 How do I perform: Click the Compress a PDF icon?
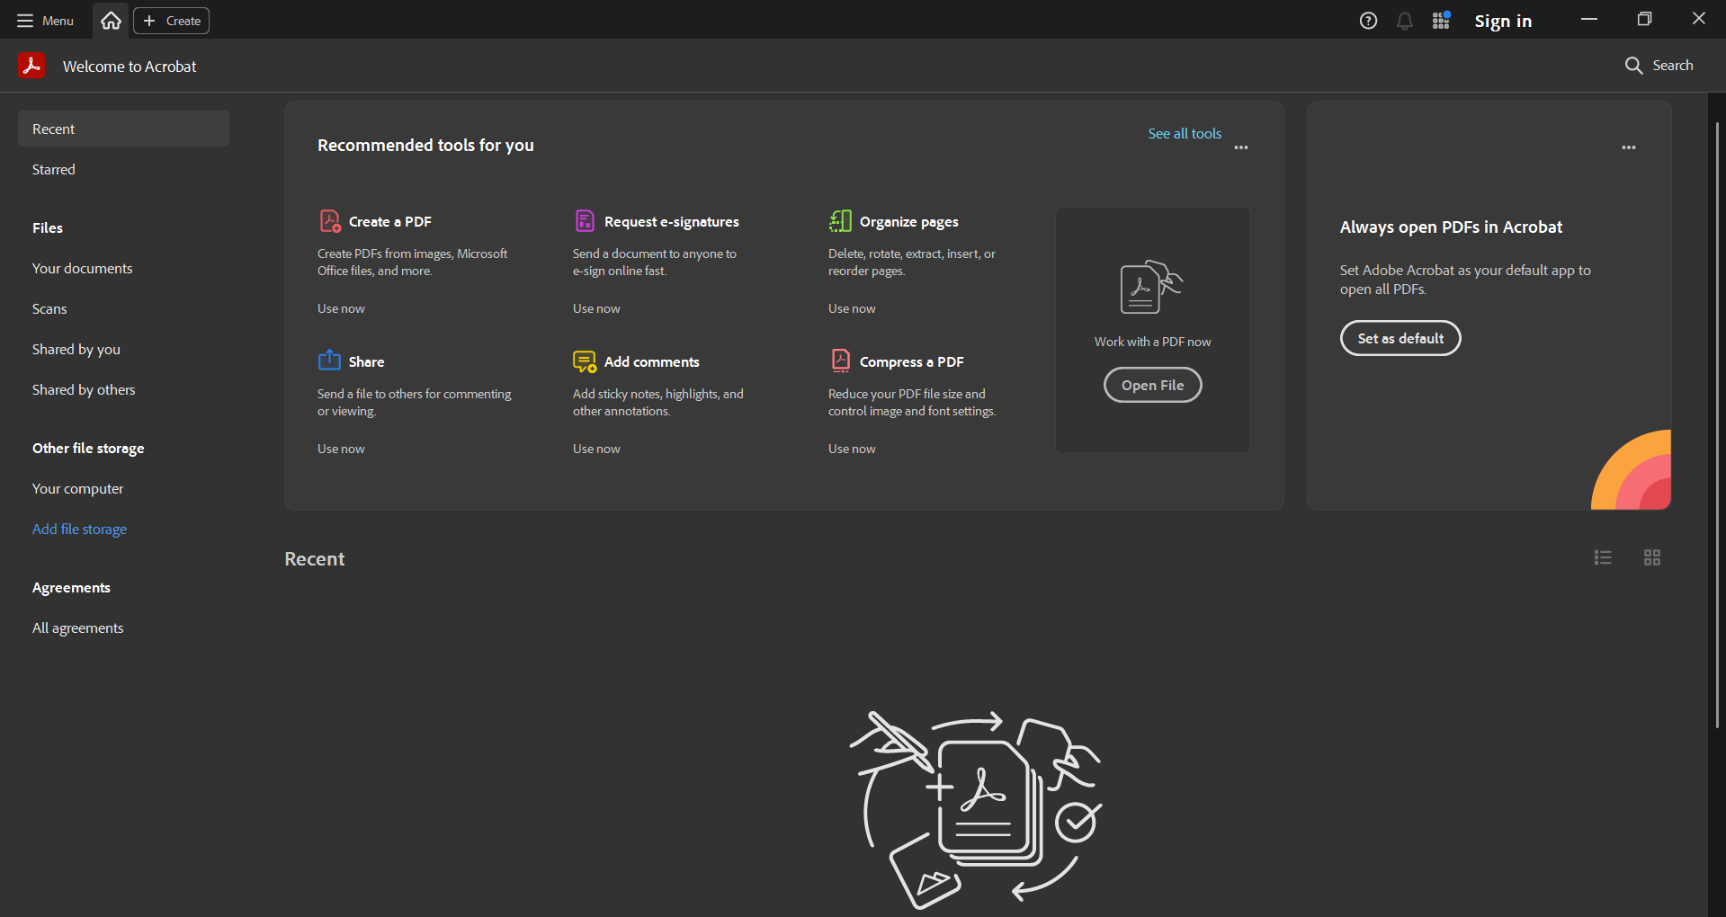pyautogui.click(x=840, y=361)
